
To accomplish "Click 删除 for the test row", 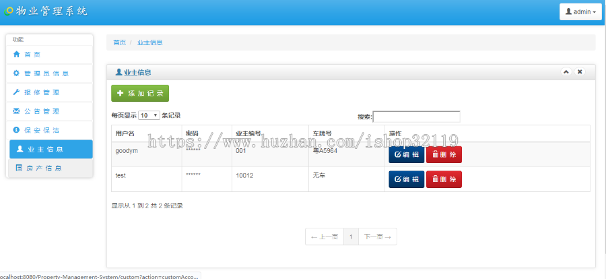I will tap(444, 179).
